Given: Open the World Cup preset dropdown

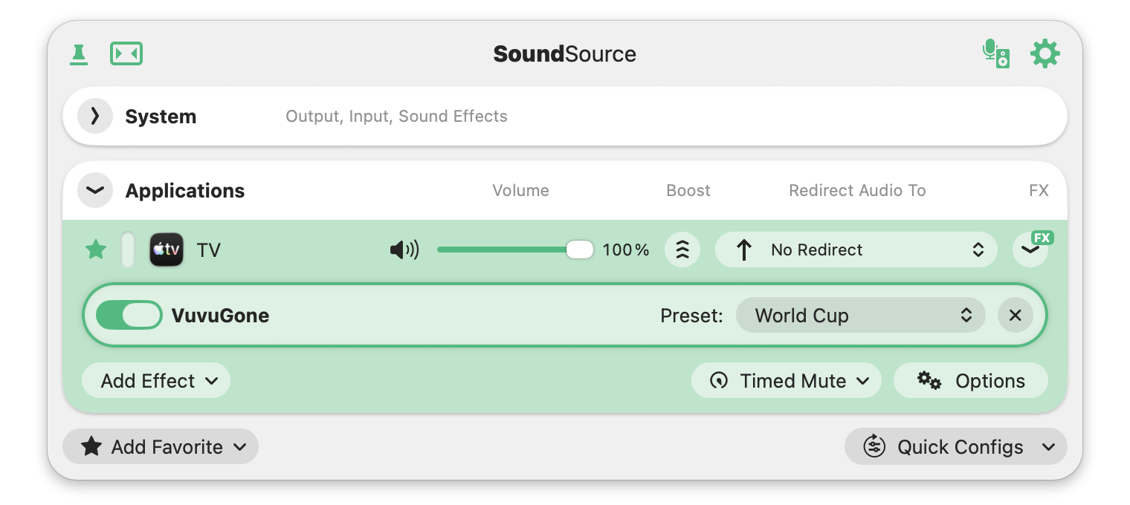Looking at the screenshot, I should coord(861,315).
